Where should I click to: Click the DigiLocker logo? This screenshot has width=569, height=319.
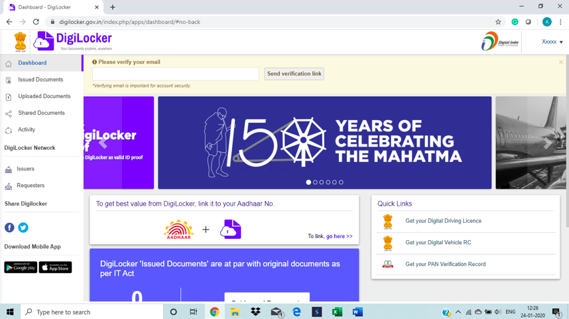tap(72, 41)
